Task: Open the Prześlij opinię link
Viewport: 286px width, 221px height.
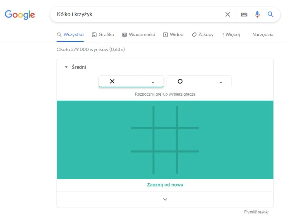Action: 256,212
